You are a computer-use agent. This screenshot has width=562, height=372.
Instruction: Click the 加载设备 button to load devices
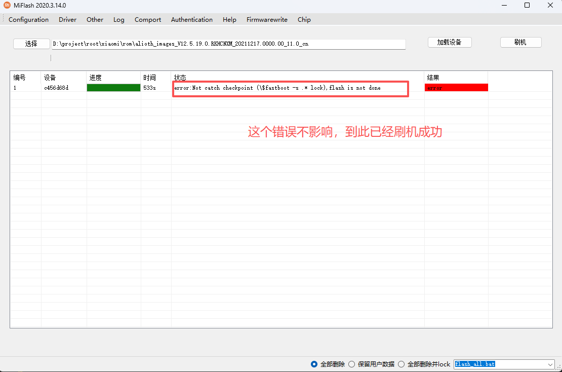tap(450, 43)
